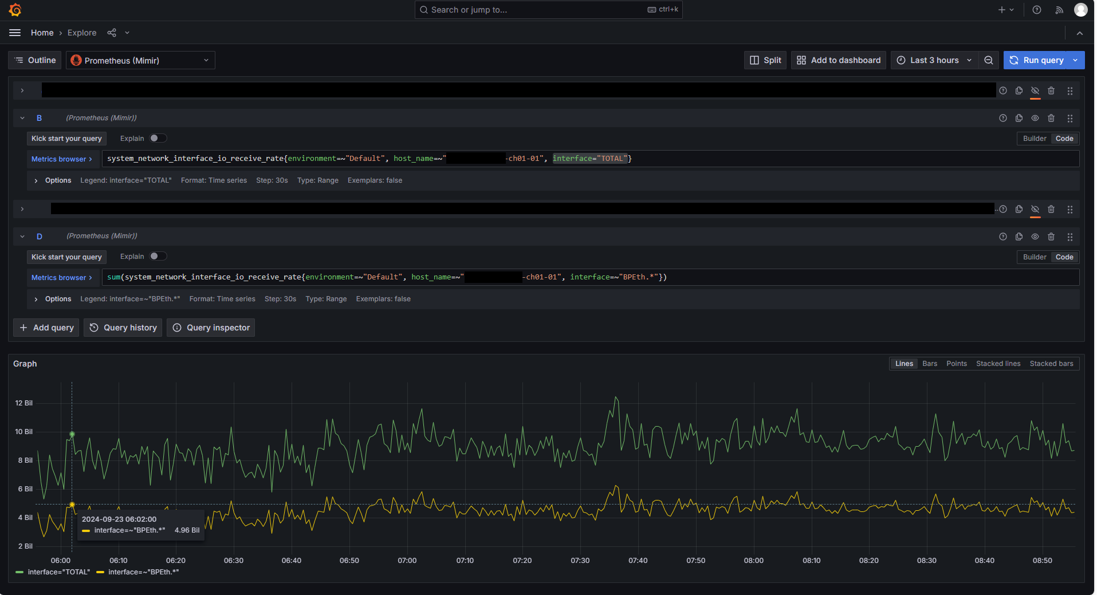This screenshot has height=595, width=1097.
Task: Delete query D with the trash icon
Action: (x=1051, y=236)
